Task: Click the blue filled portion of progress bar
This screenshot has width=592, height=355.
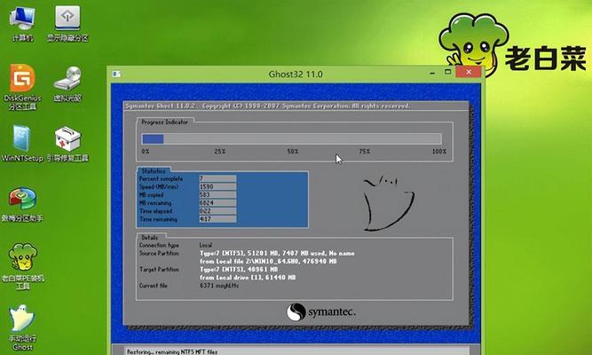Action: tap(153, 139)
